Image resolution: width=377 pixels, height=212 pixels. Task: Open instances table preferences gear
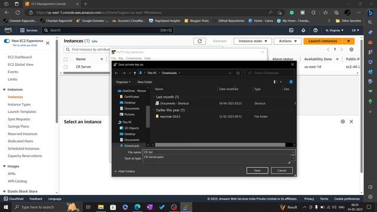[x=351, y=49]
